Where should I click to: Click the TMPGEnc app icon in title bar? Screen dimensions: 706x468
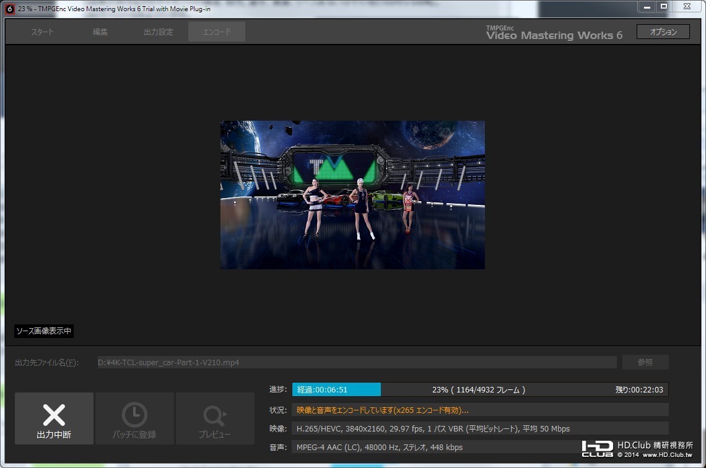click(9, 9)
